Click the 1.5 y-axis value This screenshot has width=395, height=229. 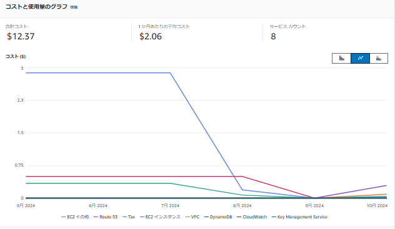[x=21, y=133]
